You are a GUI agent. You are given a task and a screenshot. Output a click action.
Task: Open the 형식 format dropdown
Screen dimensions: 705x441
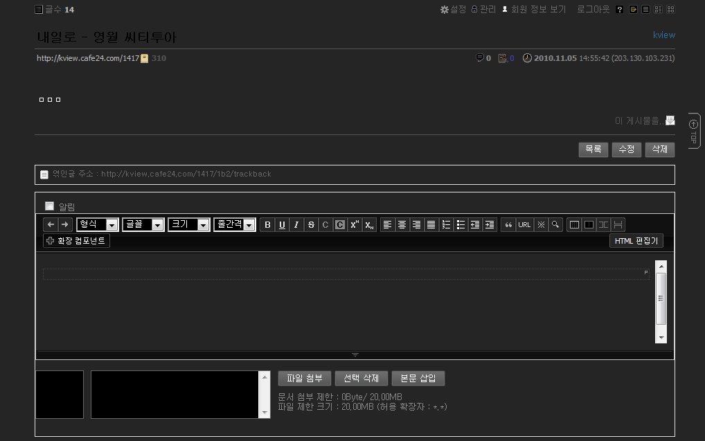[x=98, y=225]
